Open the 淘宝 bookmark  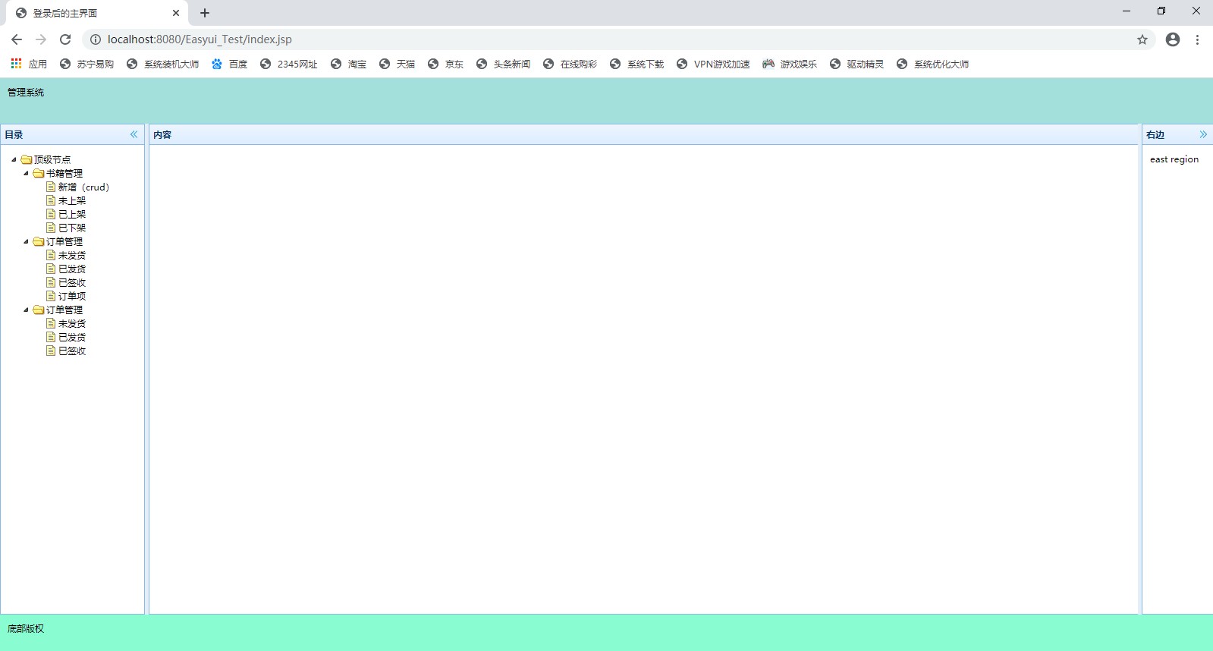tap(348, 64)
